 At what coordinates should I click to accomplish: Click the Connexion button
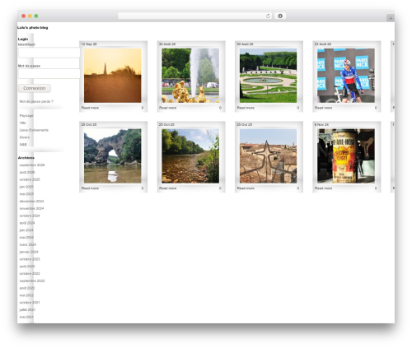pos(35,88)
